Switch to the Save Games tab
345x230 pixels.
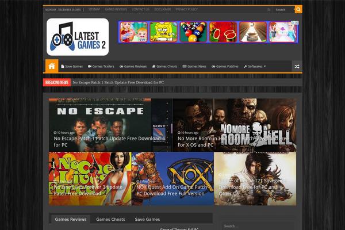pyautogui.click(x=147, y=219)
